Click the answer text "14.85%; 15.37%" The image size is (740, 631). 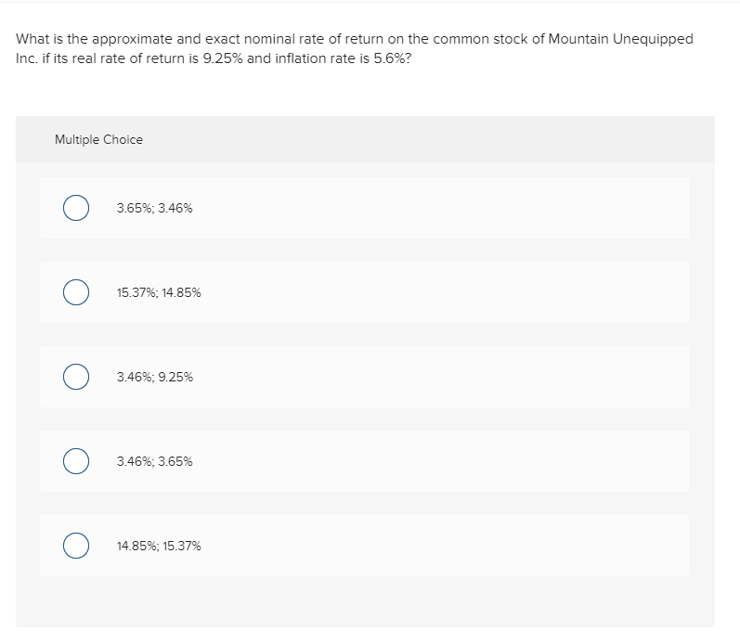pos(159,546)
